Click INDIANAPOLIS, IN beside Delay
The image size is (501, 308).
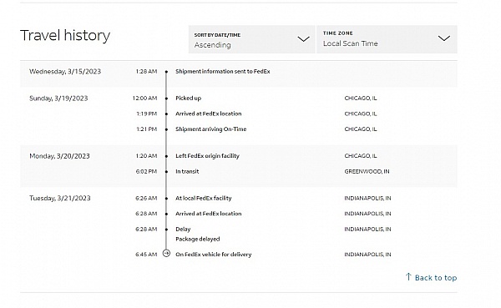(x=367, y=229)
